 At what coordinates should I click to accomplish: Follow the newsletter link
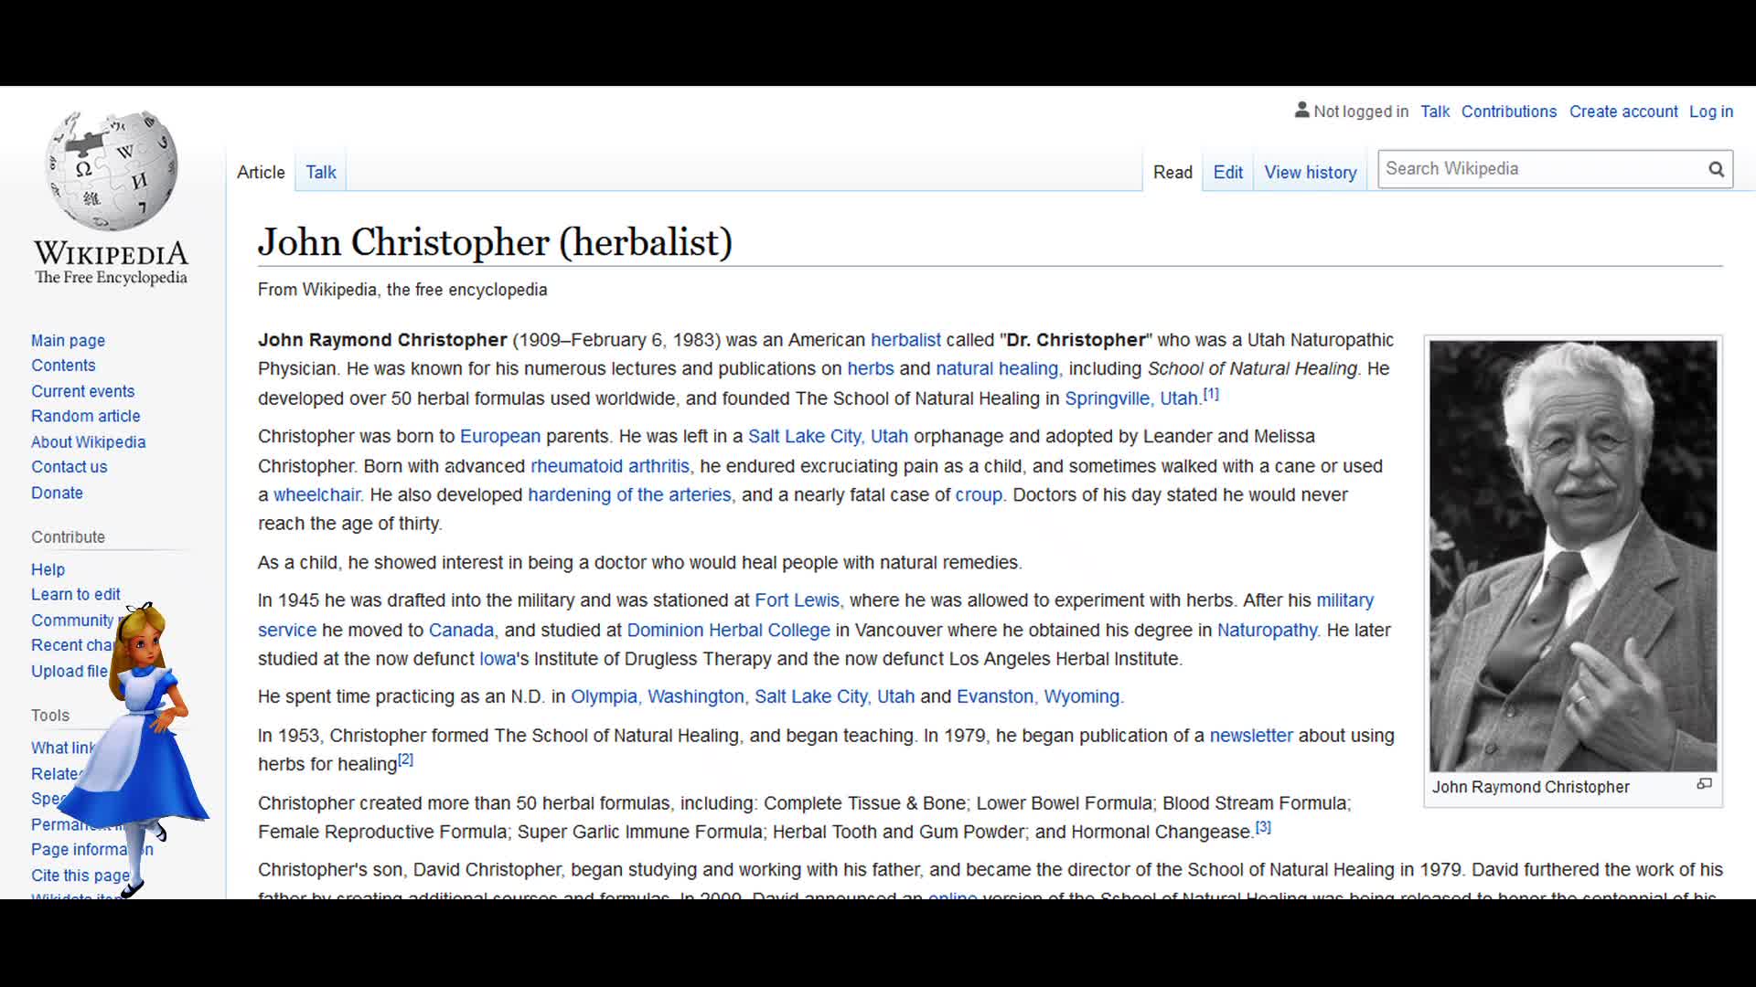(x=1251, y=736)
